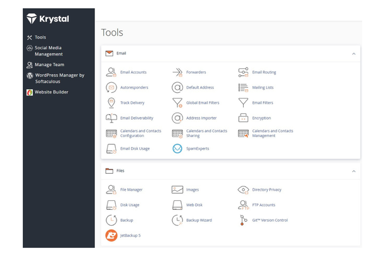Click the Default Address @ icon

[x=177, y=87]
